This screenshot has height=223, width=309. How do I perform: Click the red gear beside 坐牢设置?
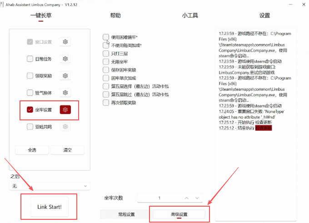click(x=66, y=109)
